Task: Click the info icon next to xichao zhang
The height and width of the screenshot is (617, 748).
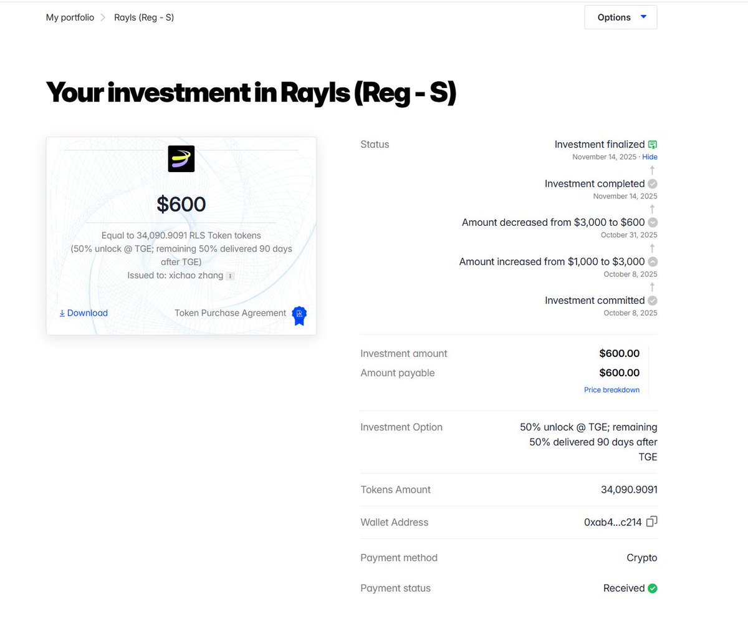Action: point(230,276)
